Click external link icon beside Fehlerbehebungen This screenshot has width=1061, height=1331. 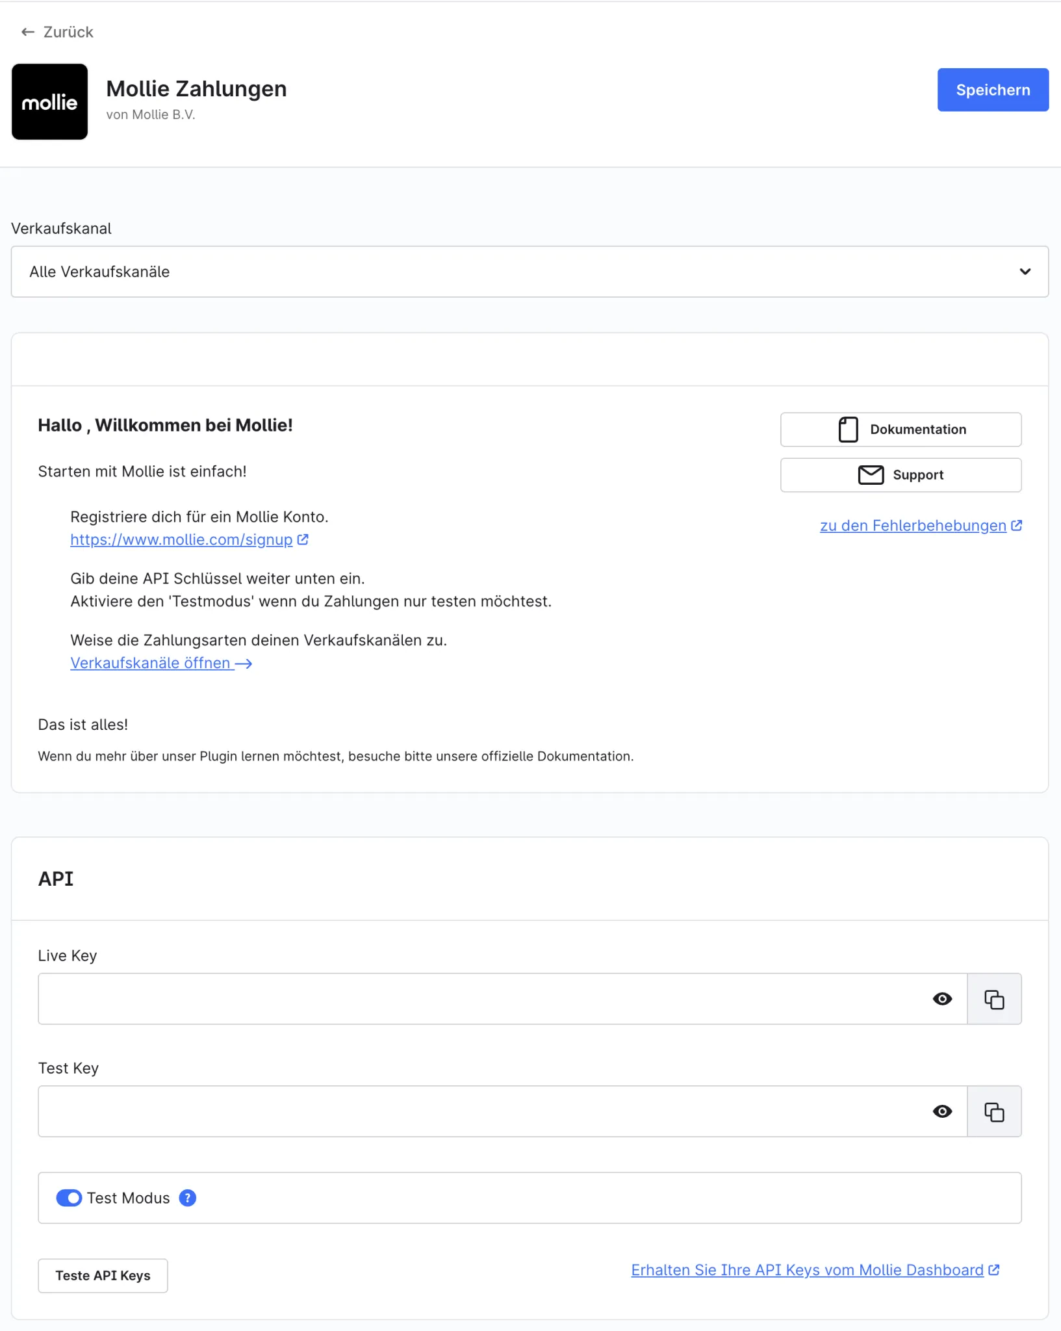pyautogui.click(x=1017, y=525)
